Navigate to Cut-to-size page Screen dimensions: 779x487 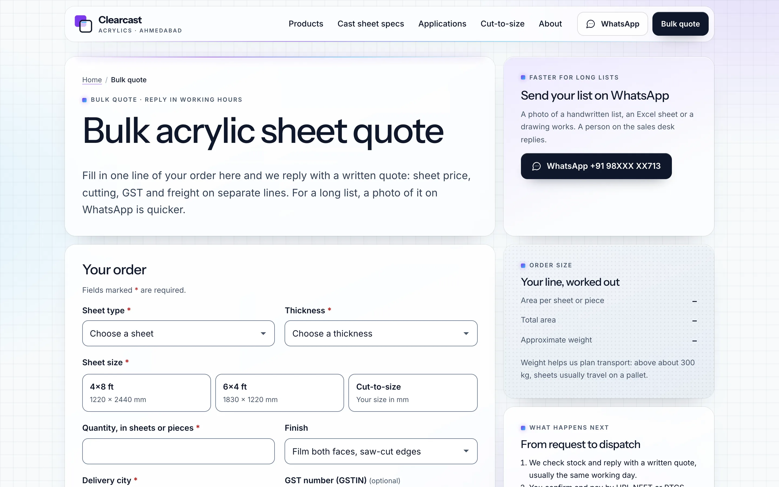502,24
